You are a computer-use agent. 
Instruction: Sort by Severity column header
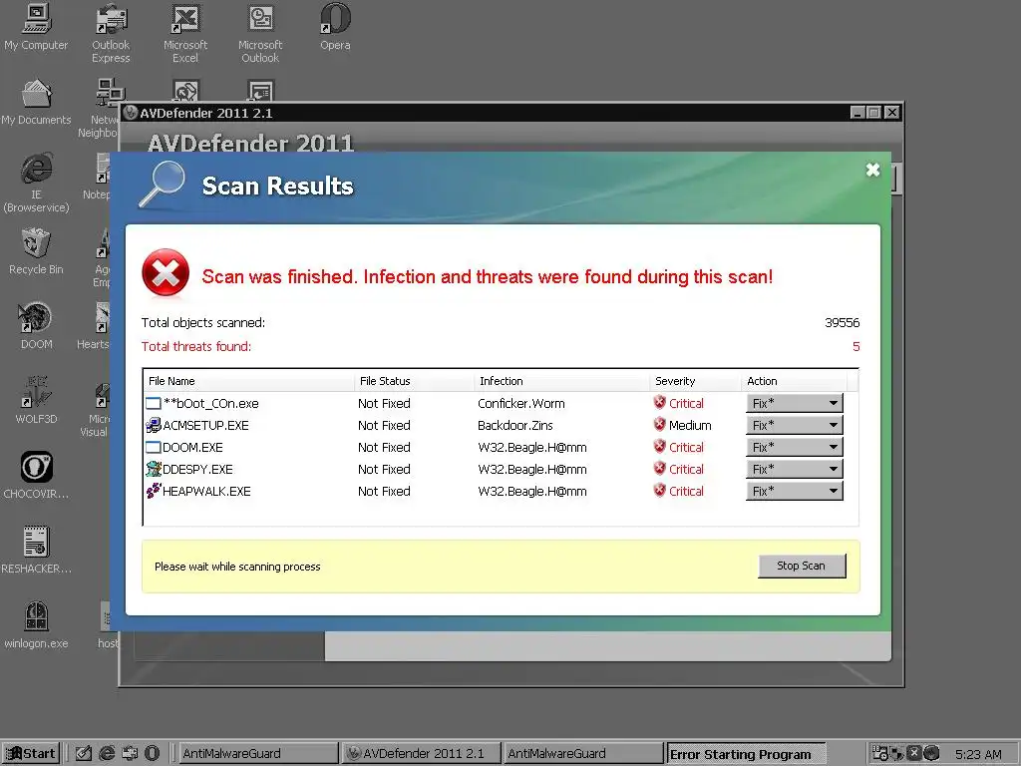tap(695, 381)
